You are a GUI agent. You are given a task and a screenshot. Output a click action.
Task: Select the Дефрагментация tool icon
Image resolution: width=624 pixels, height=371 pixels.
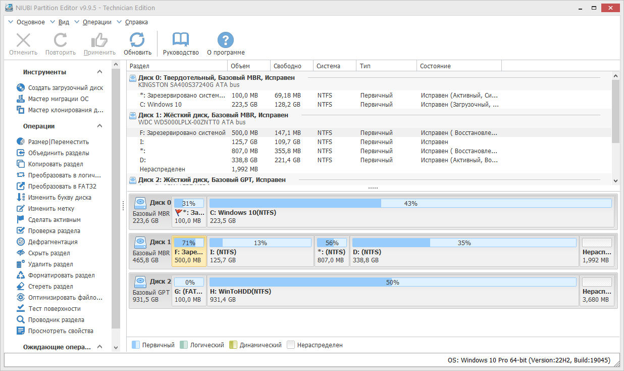(x=21, y=242)
